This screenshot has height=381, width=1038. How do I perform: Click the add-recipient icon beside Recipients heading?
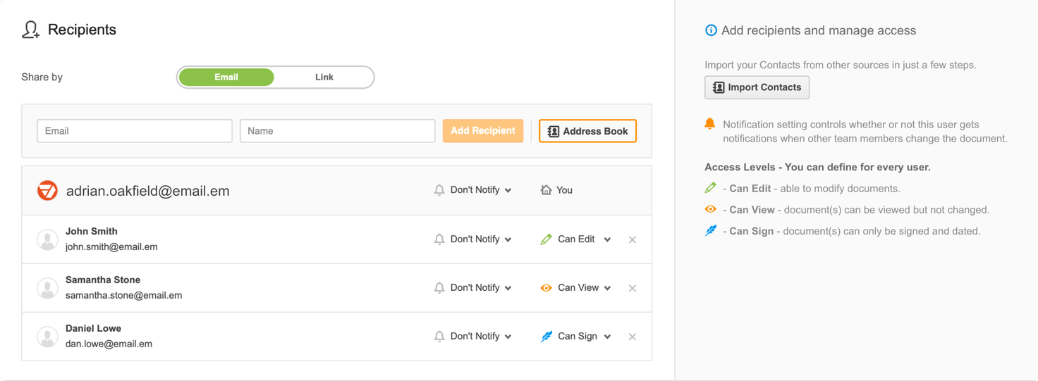click(x=30, y=30)
